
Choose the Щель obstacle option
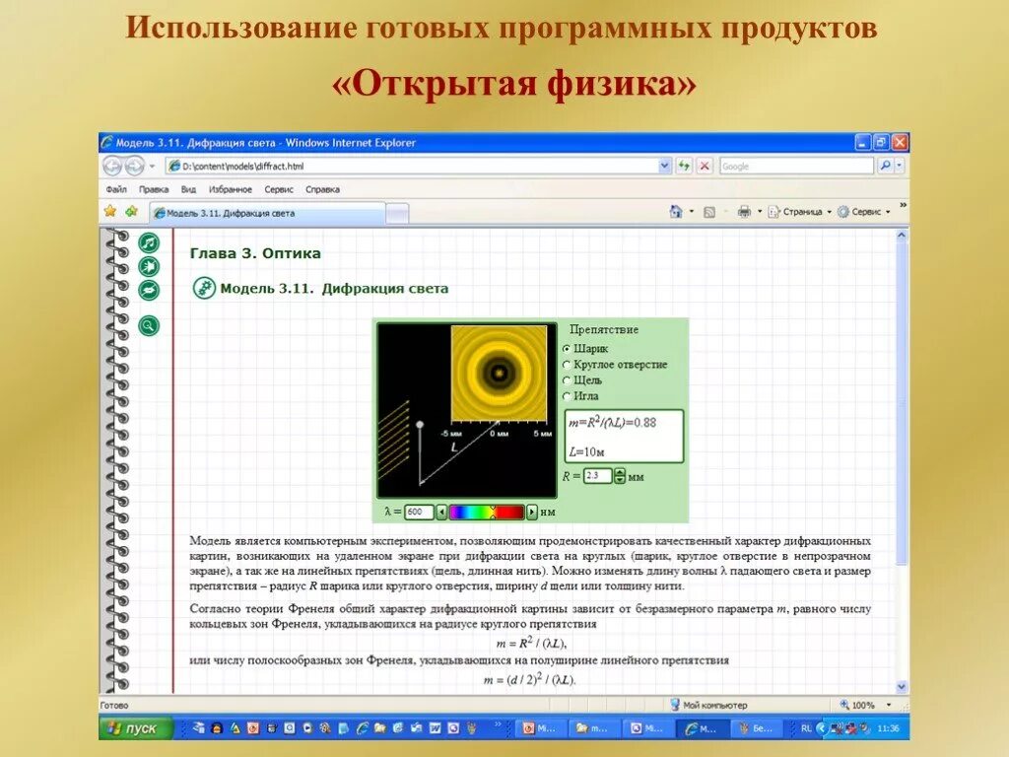point(567,381)
